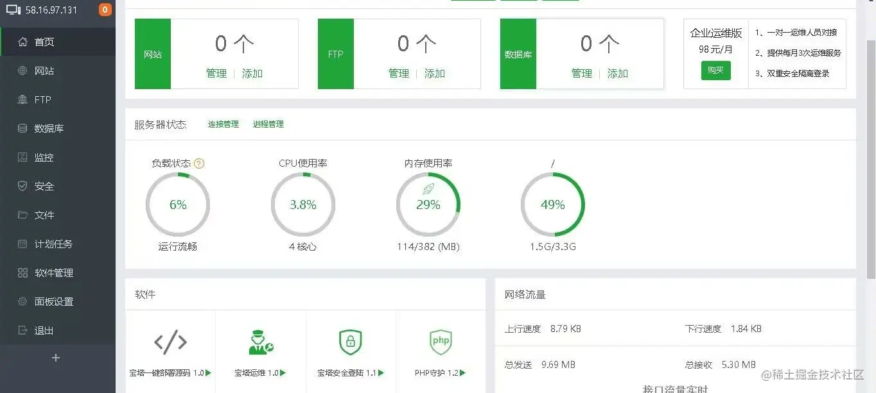Open the 进程管理 link
876x393 pixels.
click(x=268, y=124)
